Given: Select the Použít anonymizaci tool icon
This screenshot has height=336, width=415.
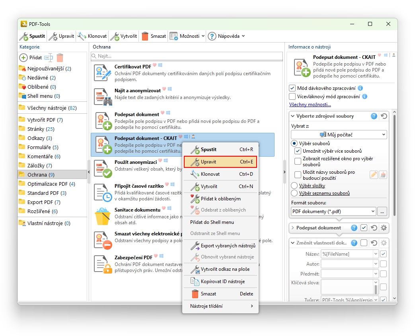Looking at the screenshot, I should (103, 169).
